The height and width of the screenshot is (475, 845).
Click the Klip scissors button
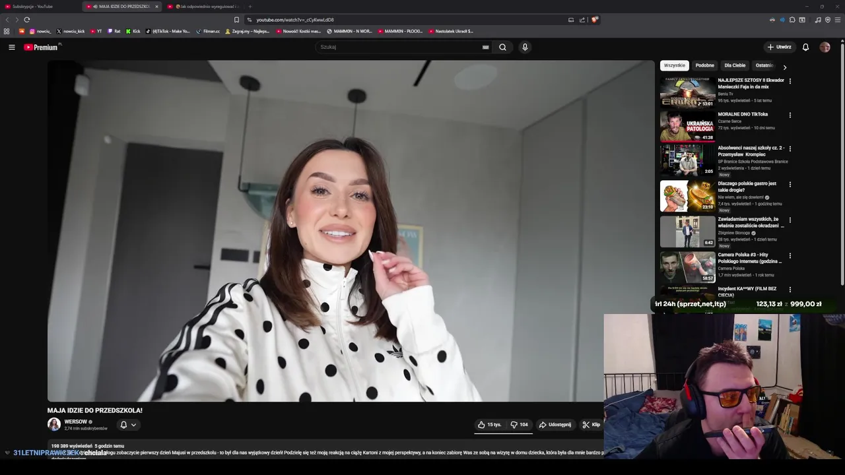tap(591, 425)
